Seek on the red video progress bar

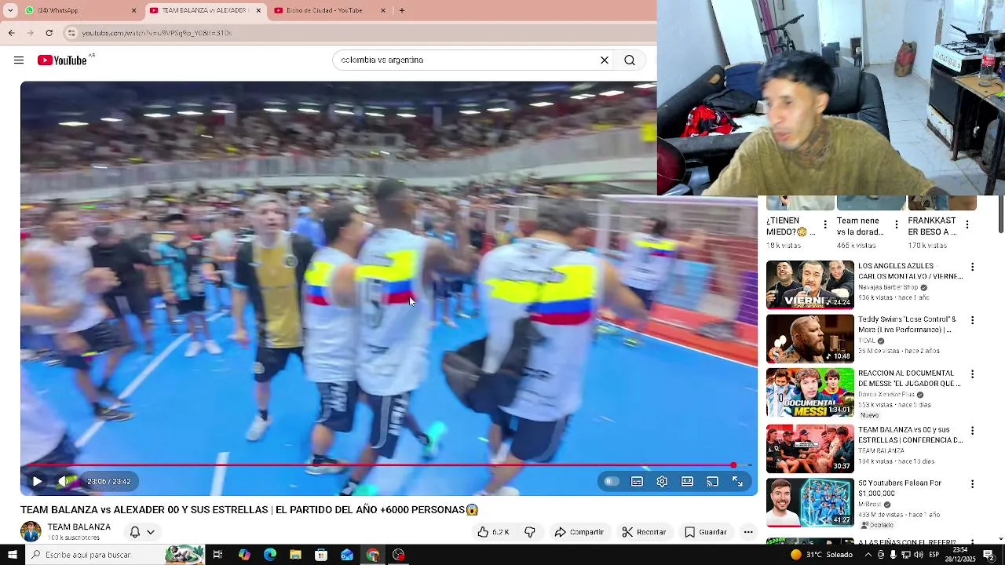[x=389, y=465]
